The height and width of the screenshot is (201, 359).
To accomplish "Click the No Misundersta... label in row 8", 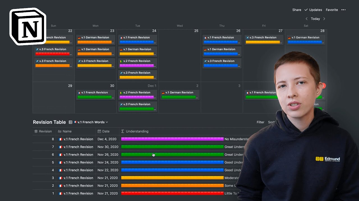I will point(237,139).
